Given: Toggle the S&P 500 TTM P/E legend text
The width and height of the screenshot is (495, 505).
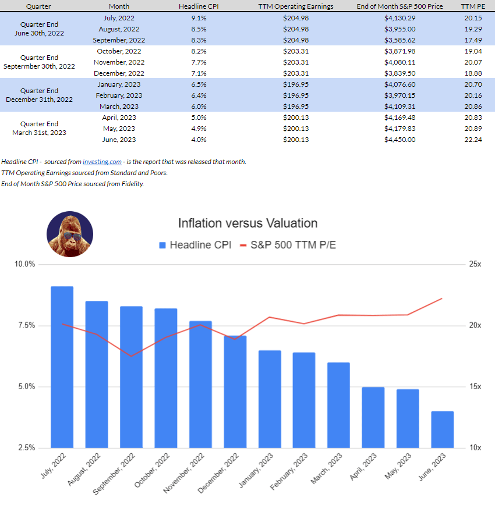Looking at the screenshot, I should pos(293,245).
